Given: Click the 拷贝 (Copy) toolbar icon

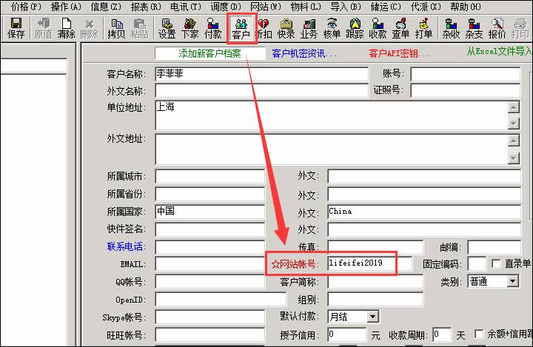Looking at the screenshot, I should (116, 28).
